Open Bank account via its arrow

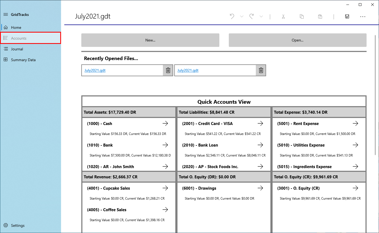(x=165, y=145)
